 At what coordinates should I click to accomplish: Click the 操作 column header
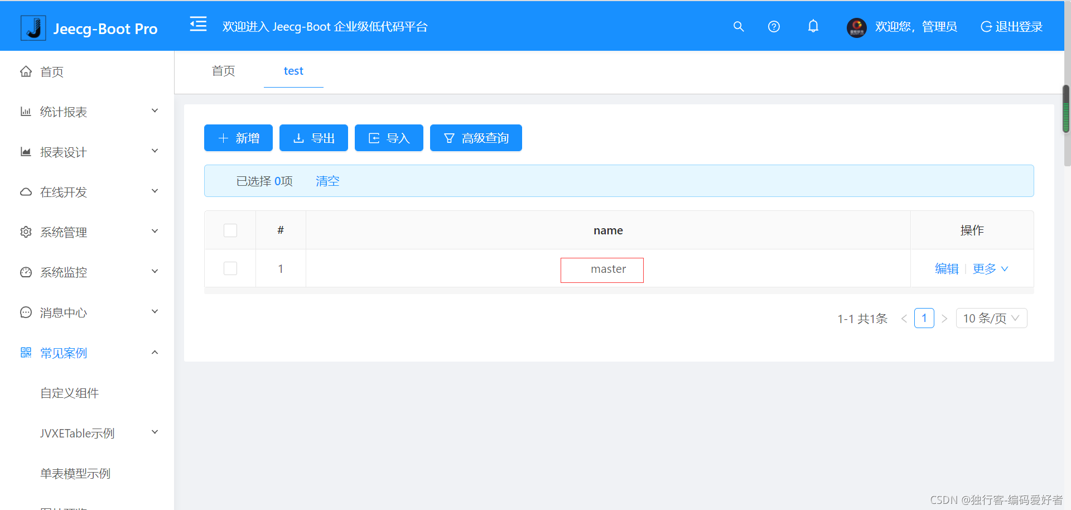pos(972,230)
